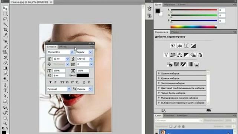This screenshot has width=238, height=134.
Task: Select the Path Selection tool
Action: (5, 96)
